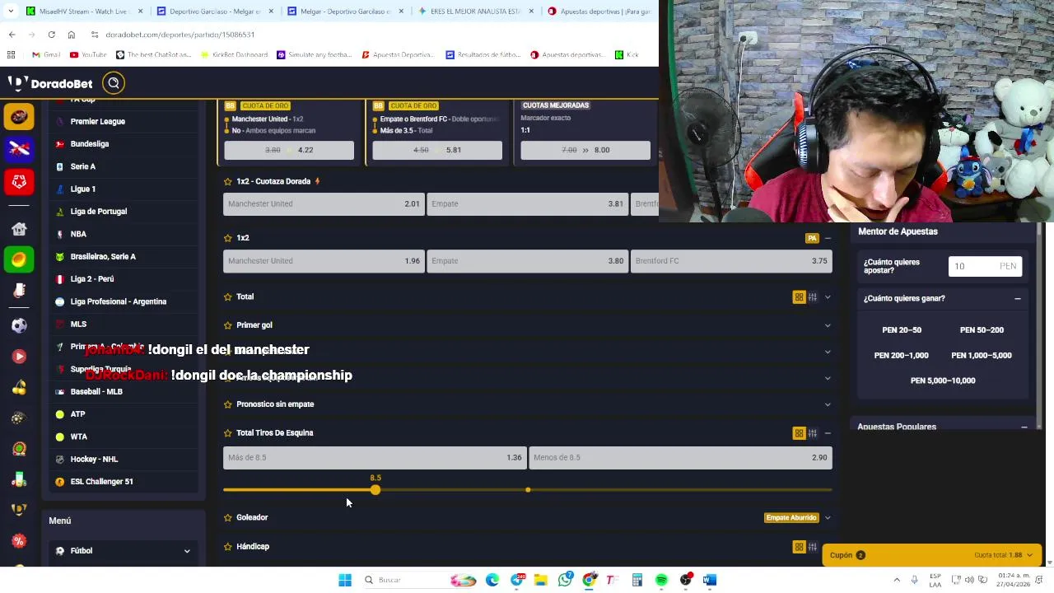Open Premier League in sidebar
Image resolution: width=1054 pixels, height=593 pixels.
tap(97, 121)
